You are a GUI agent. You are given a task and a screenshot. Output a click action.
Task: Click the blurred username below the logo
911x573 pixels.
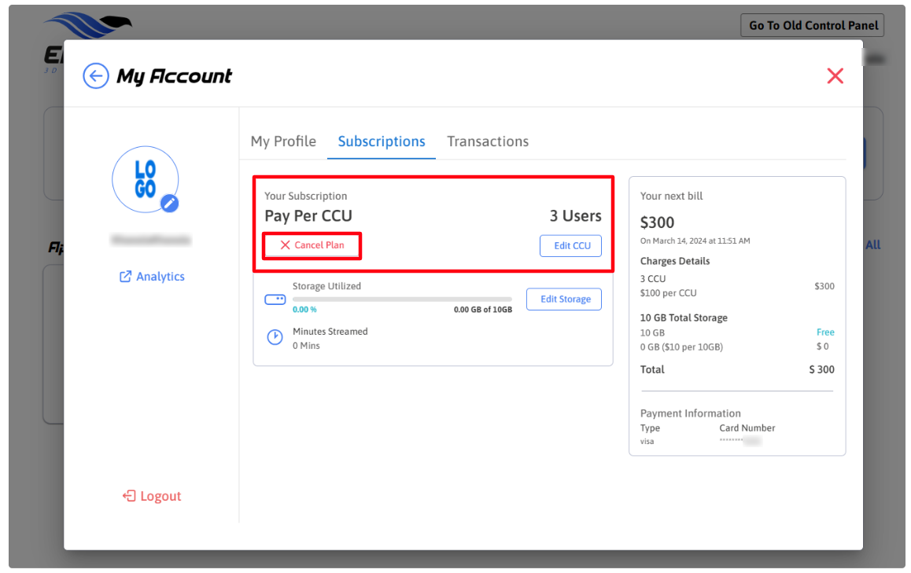[151, 240]
